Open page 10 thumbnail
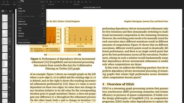The height and width of the screenshot is (103, 184). (5, 87)
